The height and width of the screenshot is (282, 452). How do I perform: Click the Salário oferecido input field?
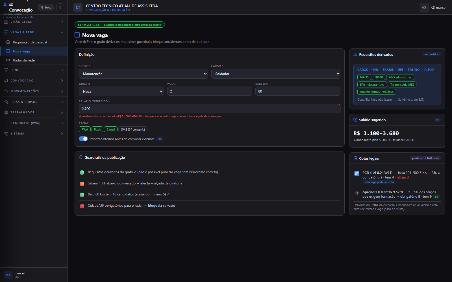pos(210,109)
